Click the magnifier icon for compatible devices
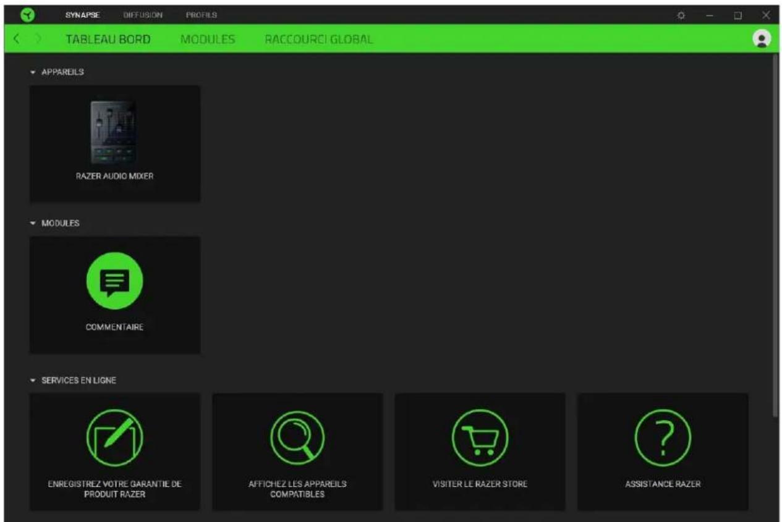Screen dimensions: 782x522 (x=297, y=438)
